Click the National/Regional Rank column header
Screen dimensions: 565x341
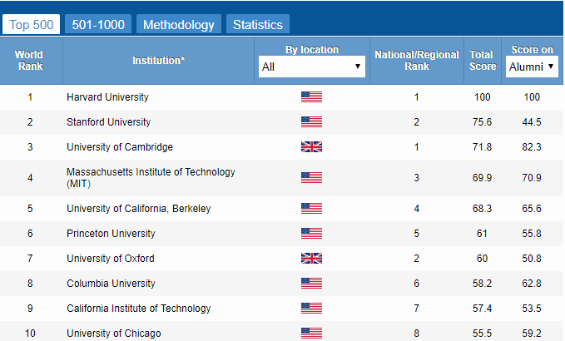(x=417, y=61)
